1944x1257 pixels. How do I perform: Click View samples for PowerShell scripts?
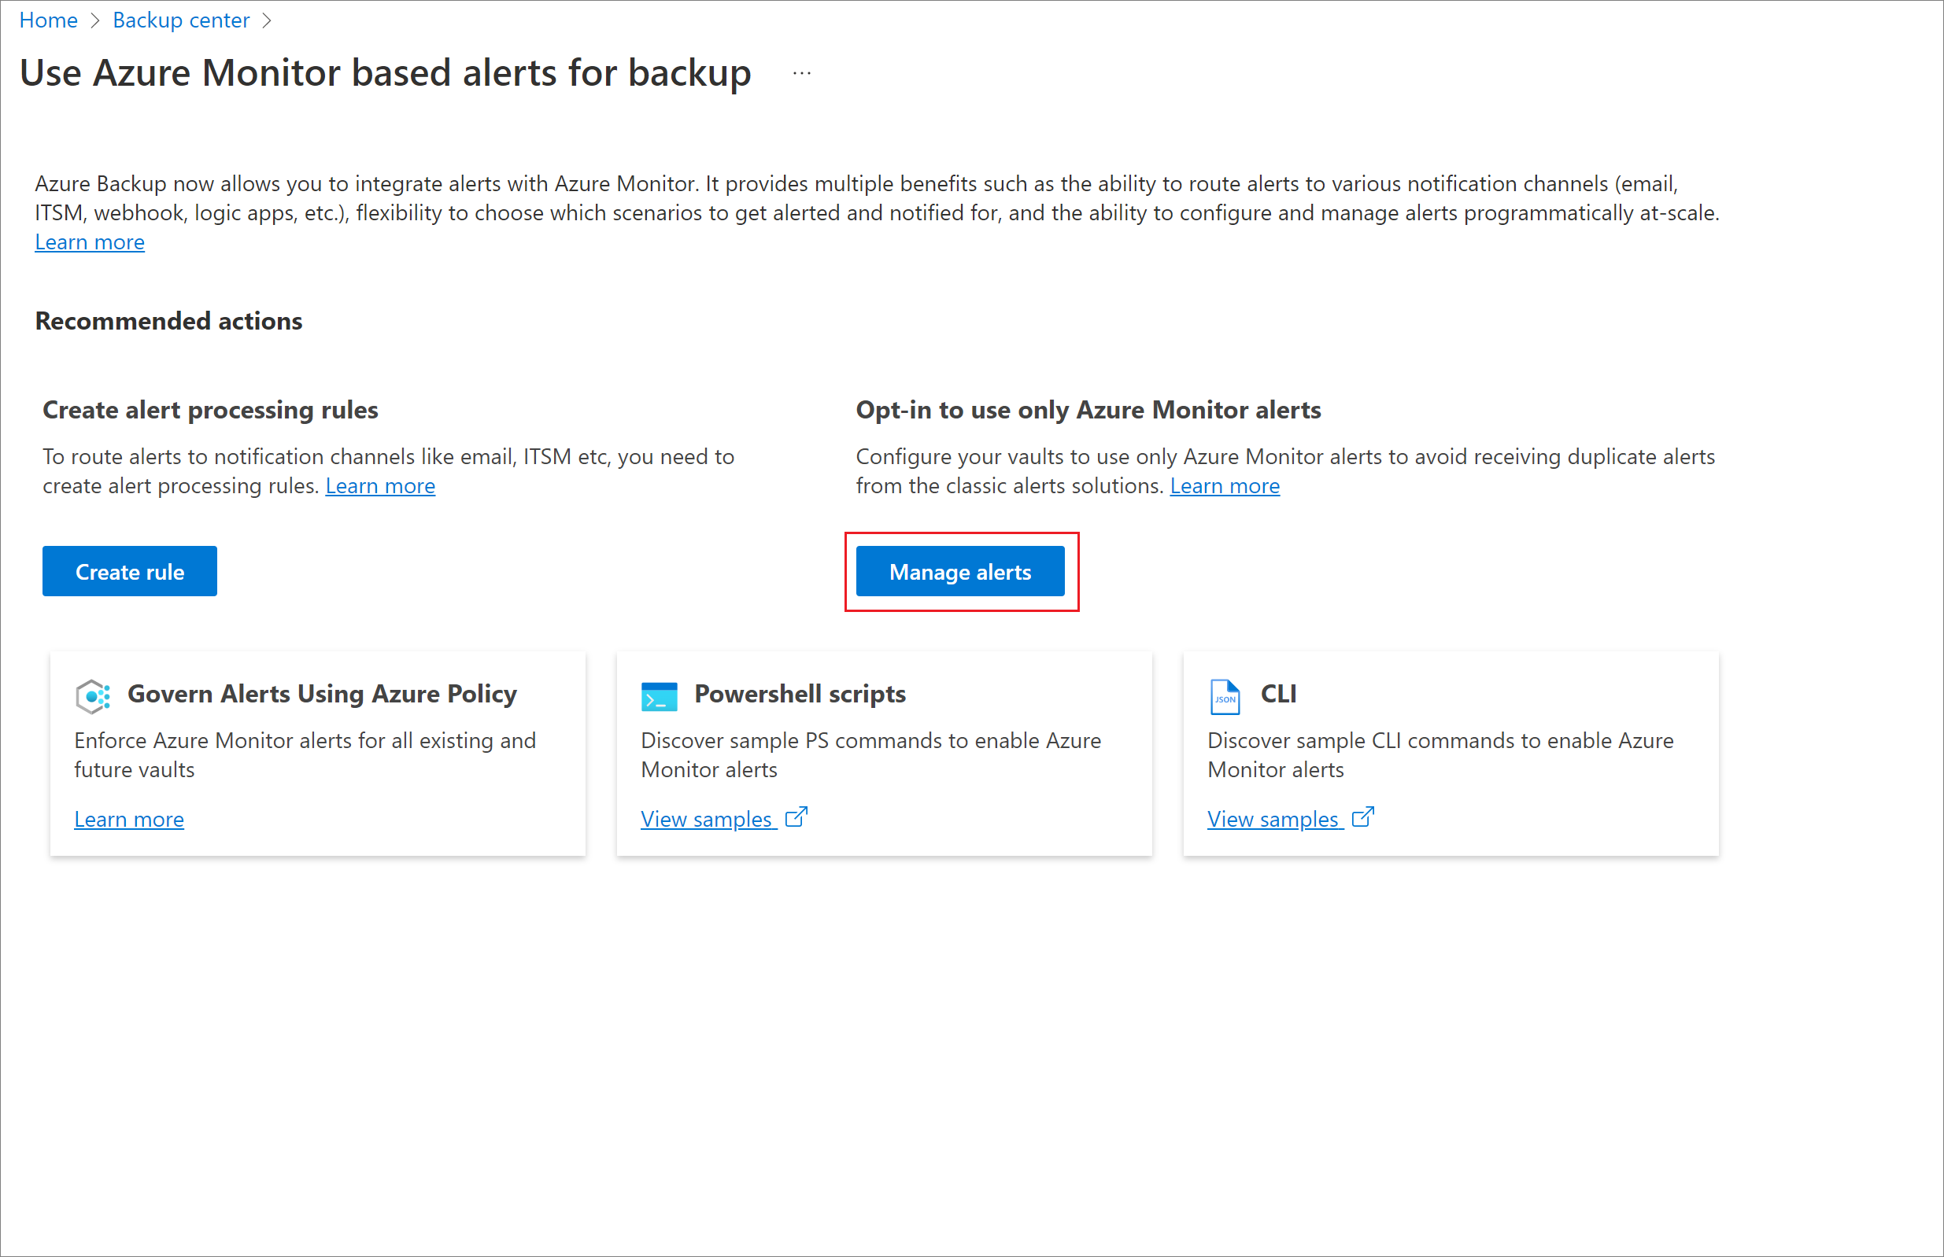[x=724, y=816]
